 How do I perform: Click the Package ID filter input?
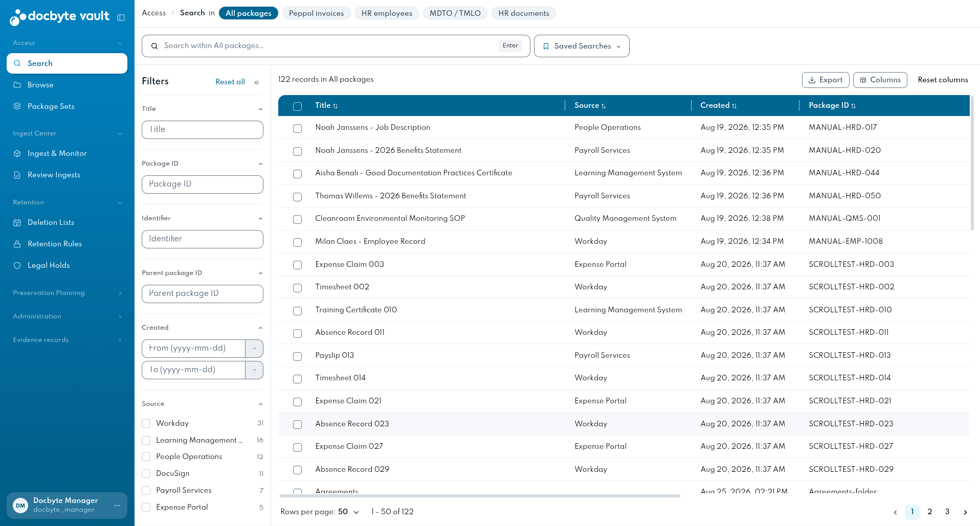203,185
